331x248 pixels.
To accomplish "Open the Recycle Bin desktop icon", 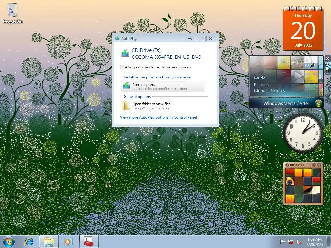I will tap(13, 13).
